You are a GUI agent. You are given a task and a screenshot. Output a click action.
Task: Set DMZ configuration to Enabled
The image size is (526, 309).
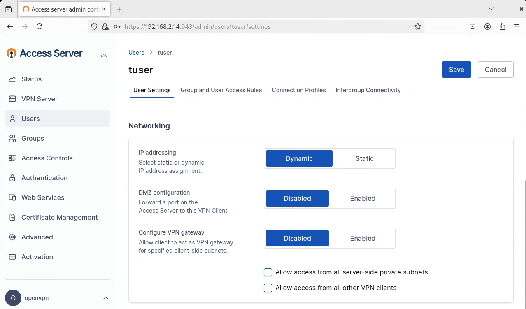pos(363,198)
